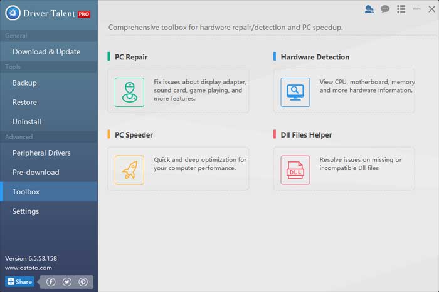Open the main menu list icon
Screen dimensions: 439x292
(x=401, y=9)
